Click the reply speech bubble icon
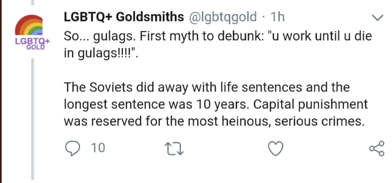Viewport: 392px width, 183px height. 72,148
